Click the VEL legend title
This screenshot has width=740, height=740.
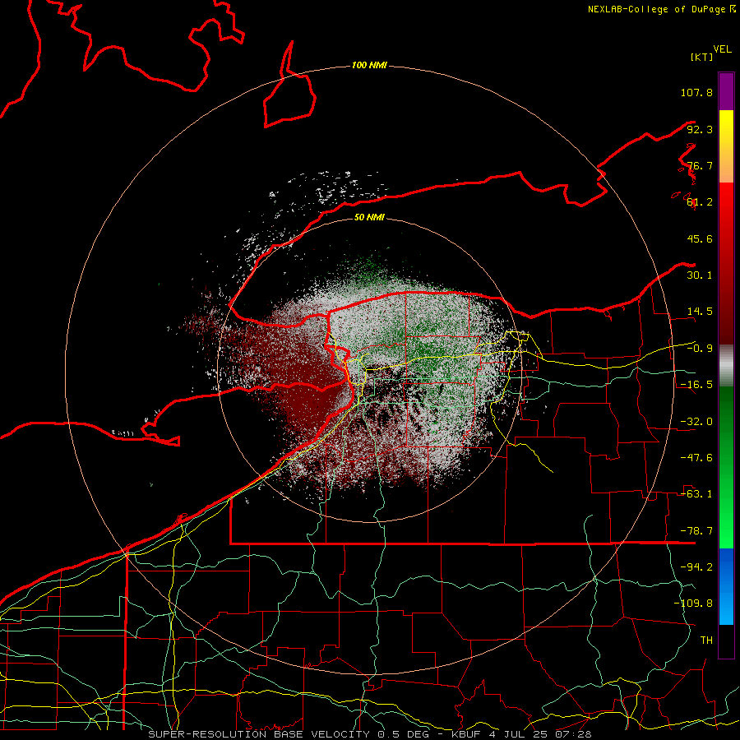[722, 49]
